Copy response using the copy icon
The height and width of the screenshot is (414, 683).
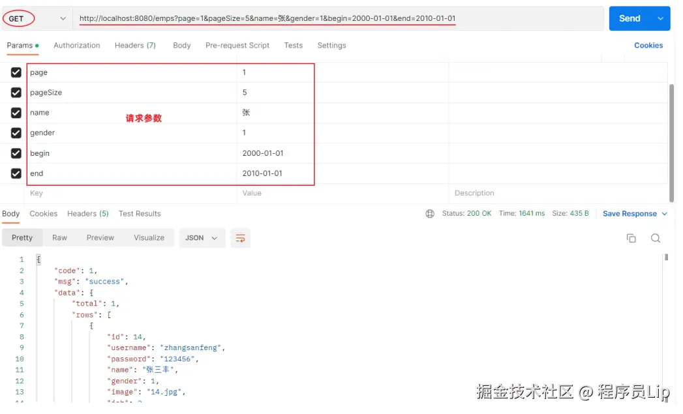[x=631, y=238]
